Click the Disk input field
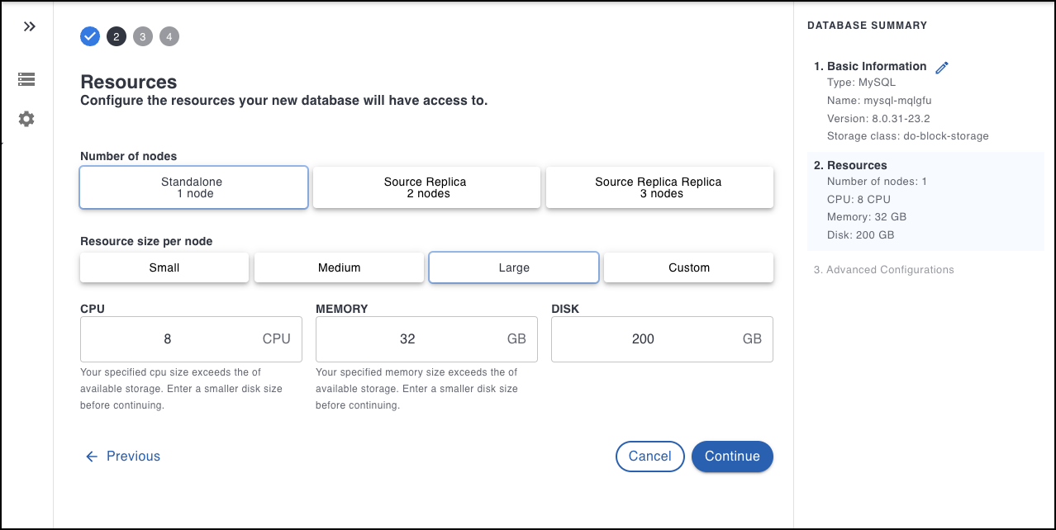This screenshot has height=530, width=1056. (643, 338)
